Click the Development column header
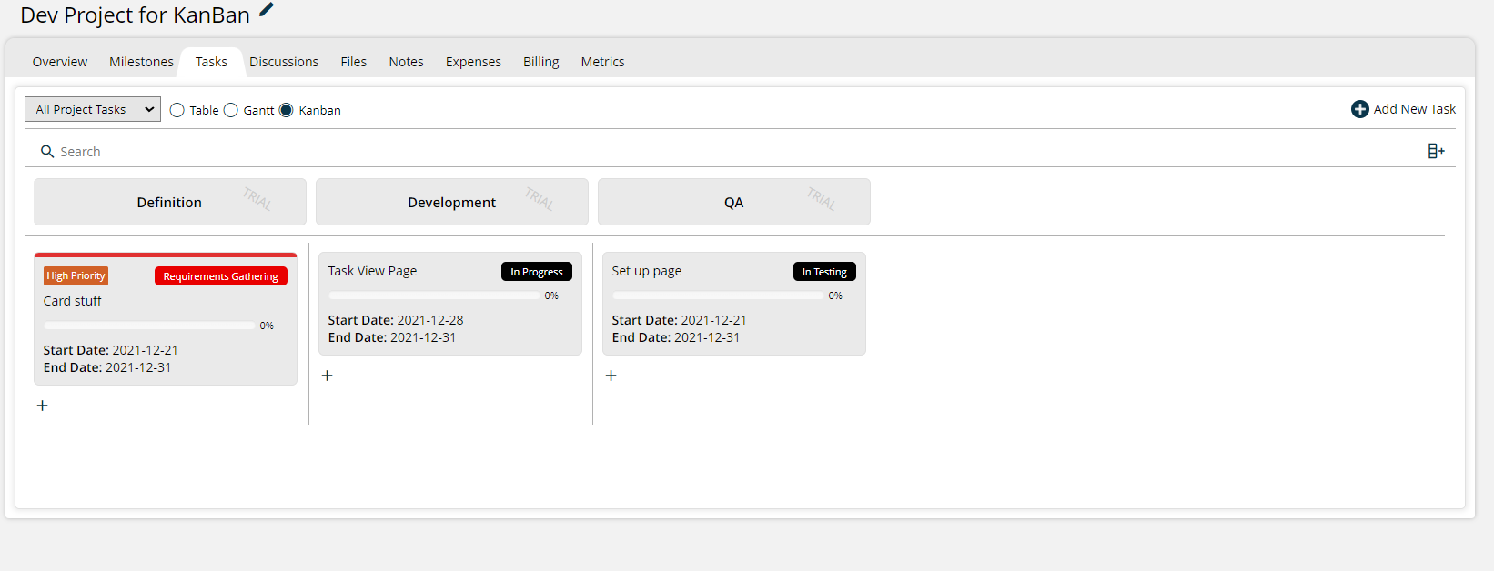The image size is (1494, 571). click(451, 202)
